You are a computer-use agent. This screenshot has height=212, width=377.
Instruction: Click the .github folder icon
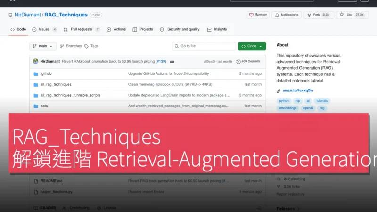coord(36,74)
